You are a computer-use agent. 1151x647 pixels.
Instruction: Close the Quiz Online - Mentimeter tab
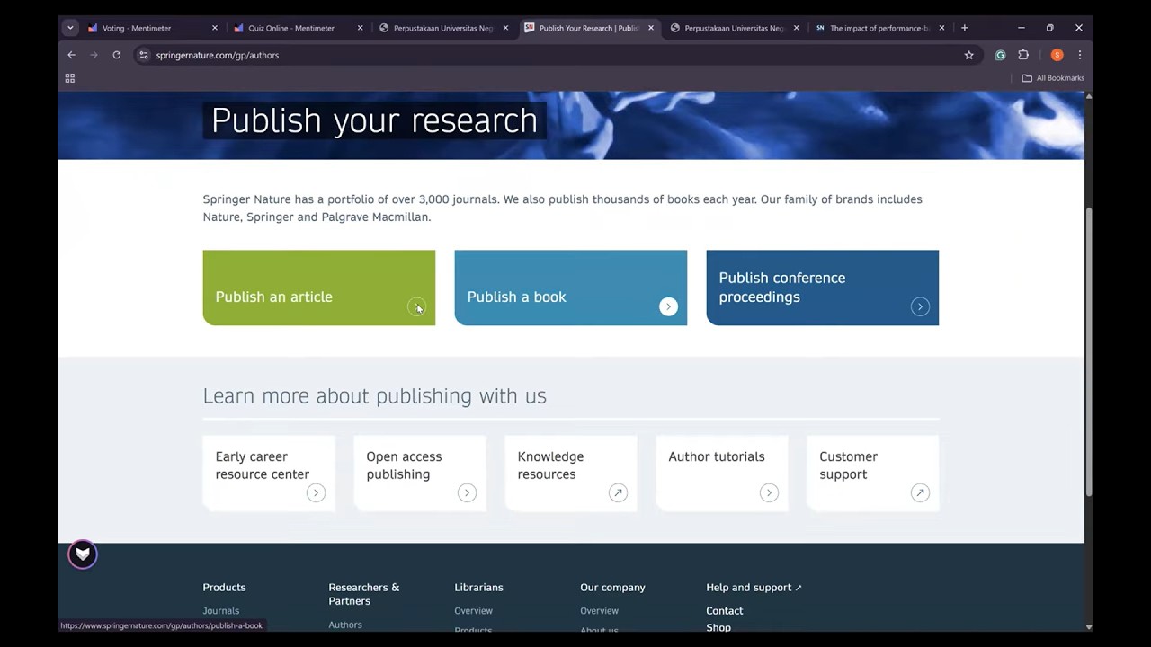click(x=360, y=28)
